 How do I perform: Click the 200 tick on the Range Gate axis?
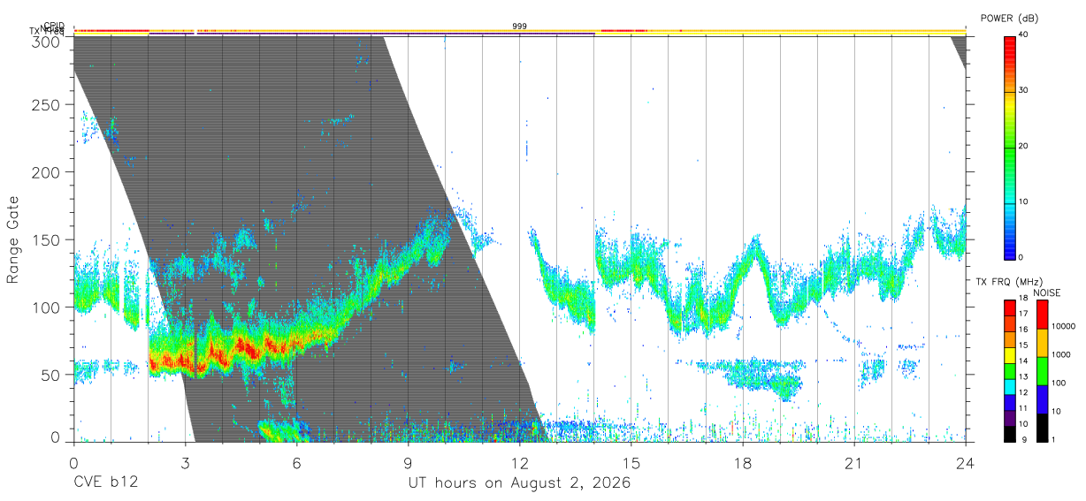(x=47, y=172)
